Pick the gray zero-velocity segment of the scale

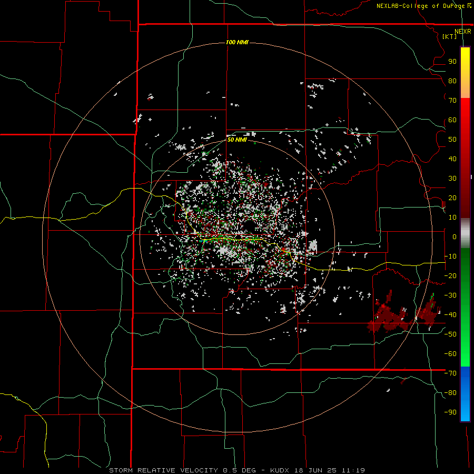(465, 233)
